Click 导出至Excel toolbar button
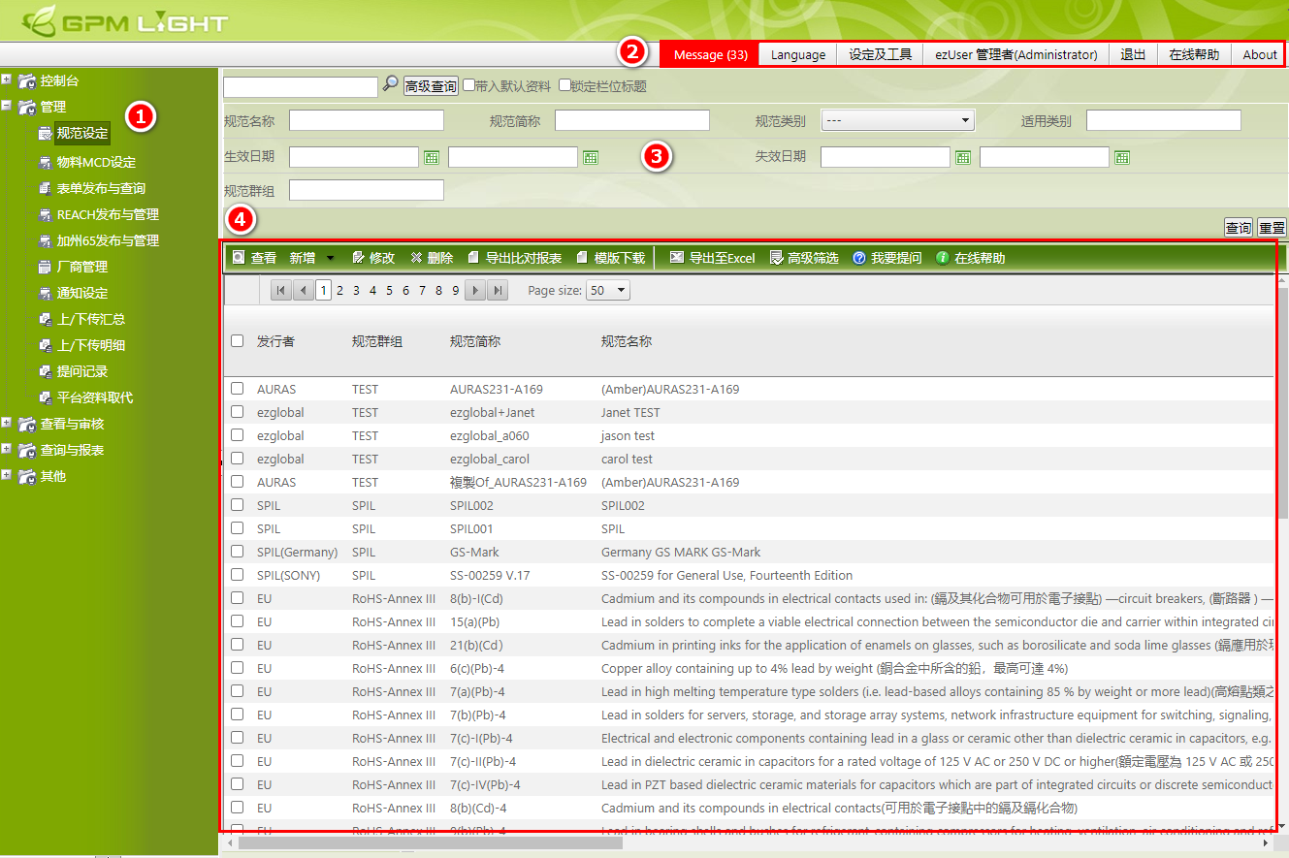This screenshot has width=1289, height=858. coord(713,258)
